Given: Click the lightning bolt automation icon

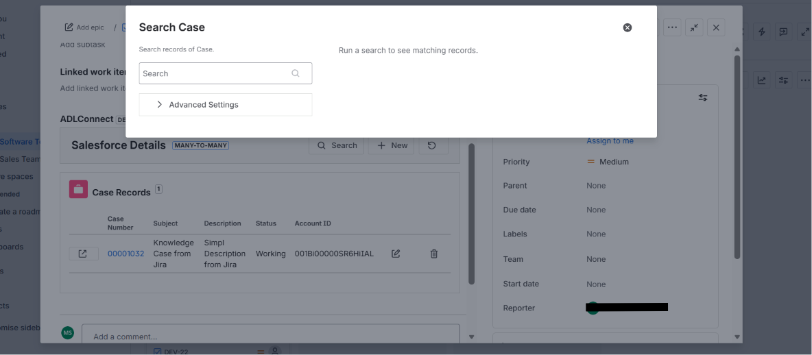Looking at the screenshot, I should click(762, 32).
